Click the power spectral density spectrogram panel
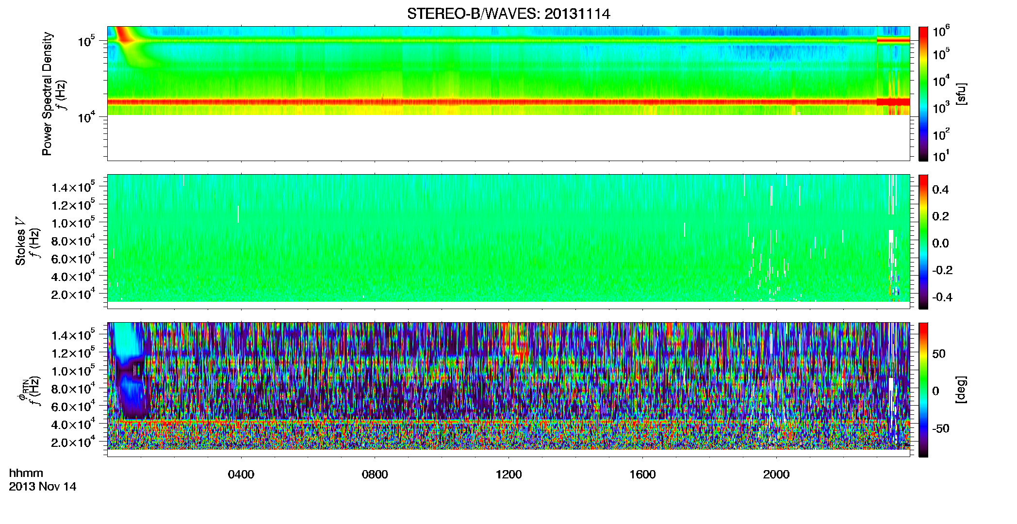1017x524 pixels. [x=508, y=94]
